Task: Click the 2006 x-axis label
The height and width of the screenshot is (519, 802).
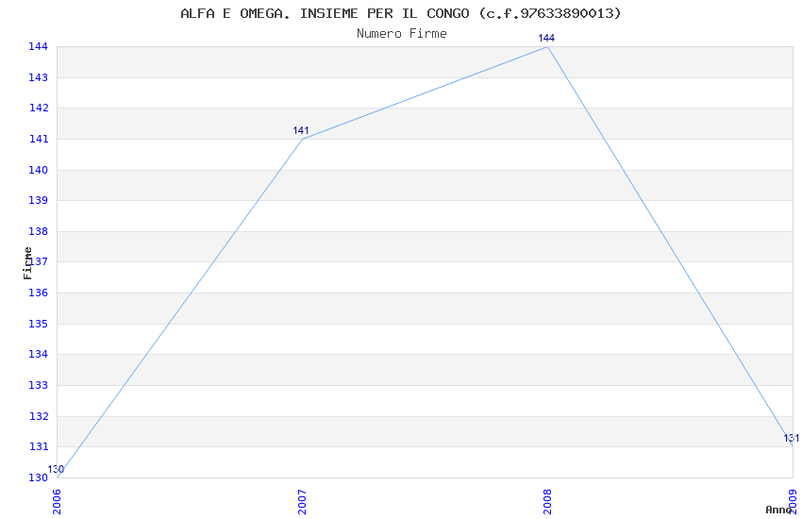Action: tap(57, 502)
